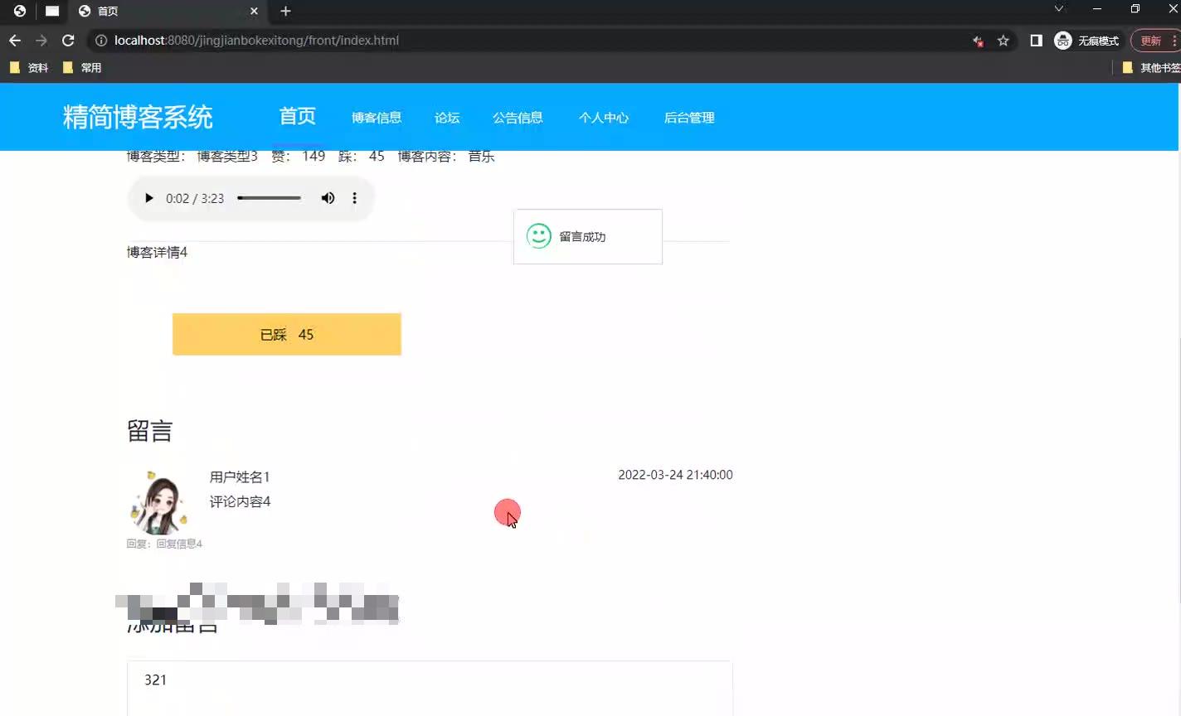Click the comment timestamp 2022-03-24 21:40:00
The height and width of the screenshot is (716, 1181).
(675, 475)
